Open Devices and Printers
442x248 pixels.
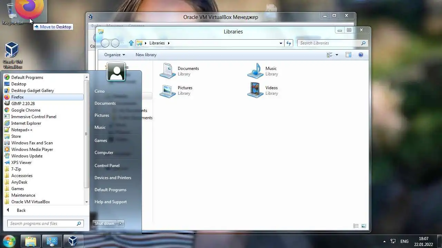coord(113,178)
